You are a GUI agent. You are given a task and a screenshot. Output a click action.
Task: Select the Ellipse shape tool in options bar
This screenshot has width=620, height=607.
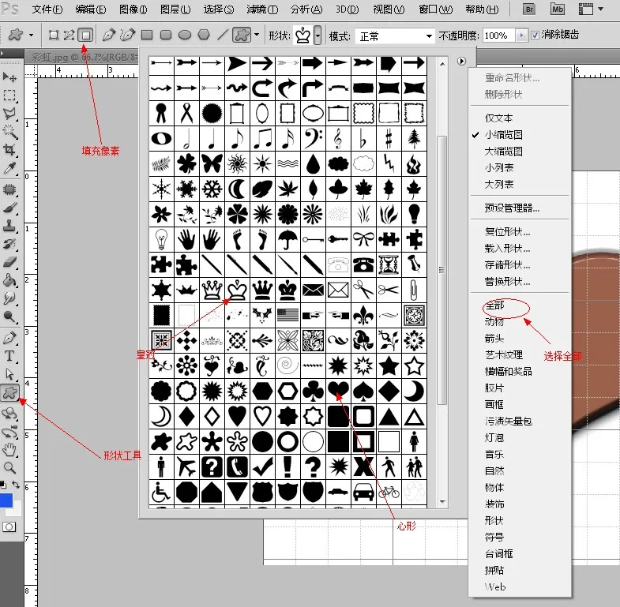pos(185,36)
